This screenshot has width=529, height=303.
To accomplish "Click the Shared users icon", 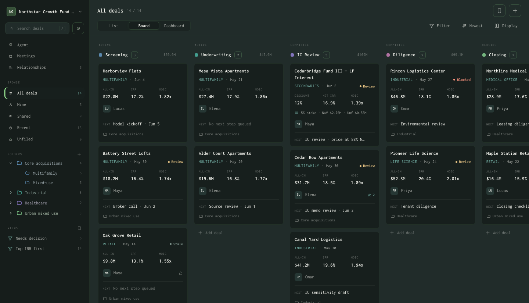I will tap(11, 116).
